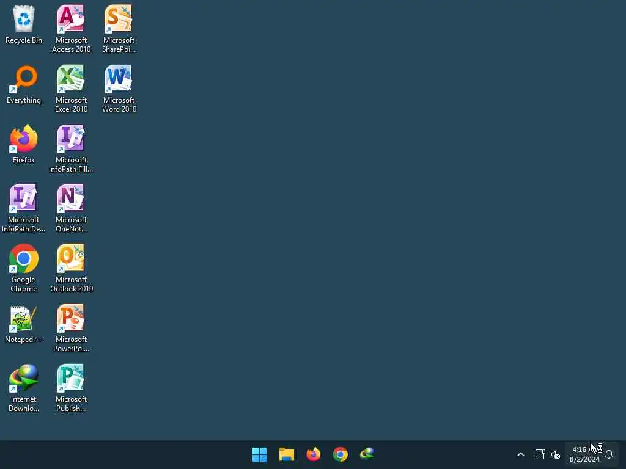
Task: Open the Windows Start menu
Action: 259,454
